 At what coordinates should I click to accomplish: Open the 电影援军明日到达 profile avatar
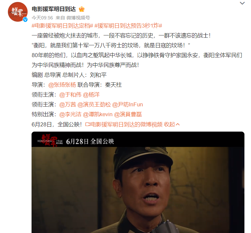click(x=18, y=12)
